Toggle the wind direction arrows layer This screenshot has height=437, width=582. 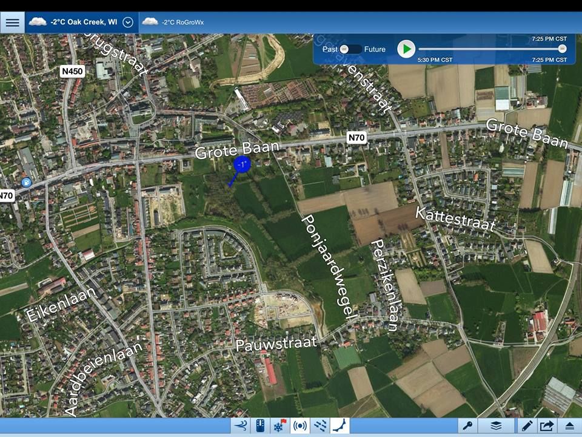tap(320, 426)
